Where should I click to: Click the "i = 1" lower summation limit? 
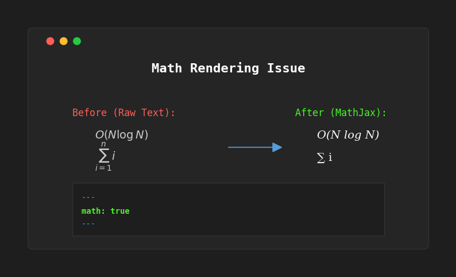click(103, 168)
